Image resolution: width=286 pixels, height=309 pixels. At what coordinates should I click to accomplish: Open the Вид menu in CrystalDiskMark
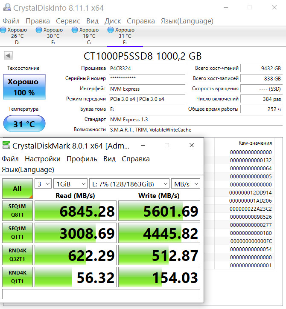110,159
